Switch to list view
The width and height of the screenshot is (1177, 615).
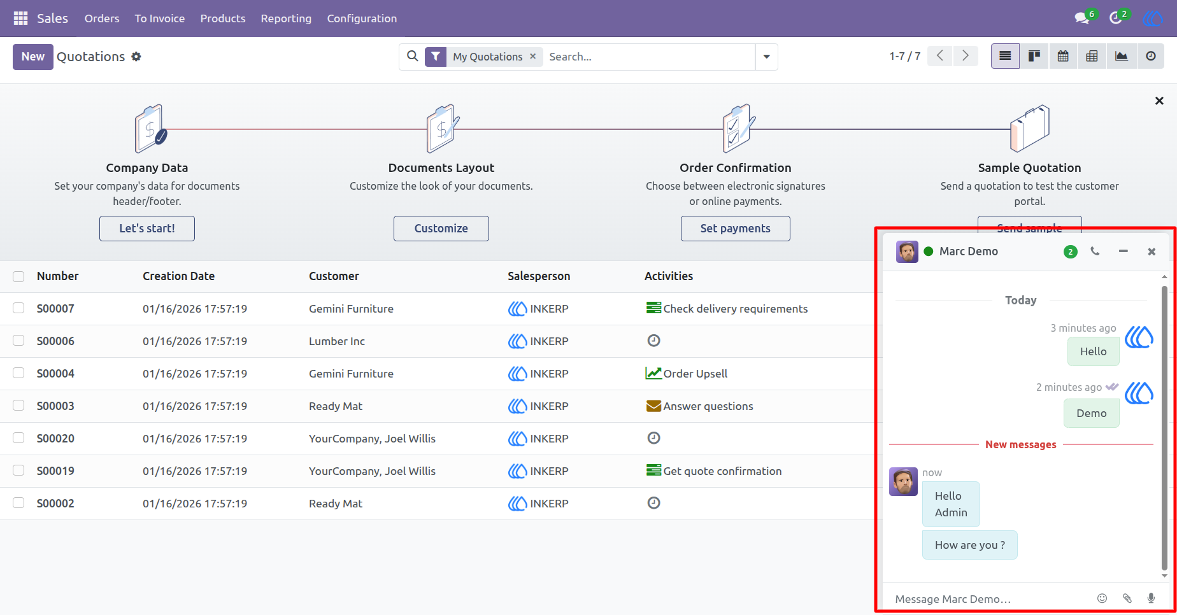point(1005,56)
